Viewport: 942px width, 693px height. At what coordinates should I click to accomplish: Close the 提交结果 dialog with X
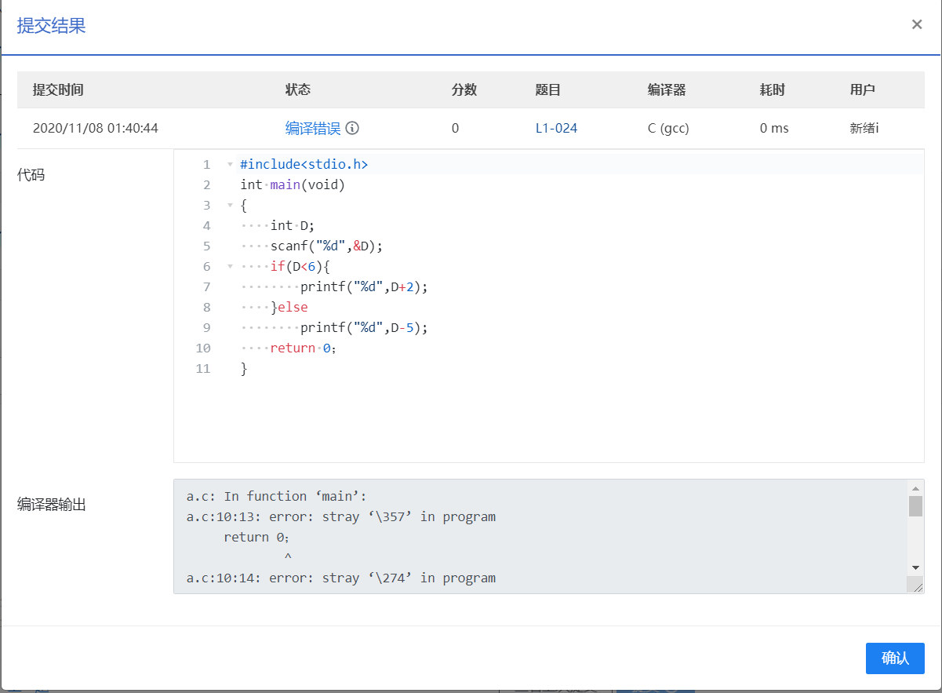(x=916, y=24)
